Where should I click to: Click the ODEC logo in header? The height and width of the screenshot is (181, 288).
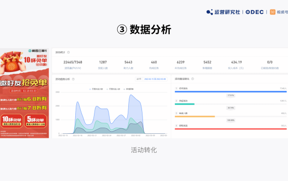tap(255, 12)
